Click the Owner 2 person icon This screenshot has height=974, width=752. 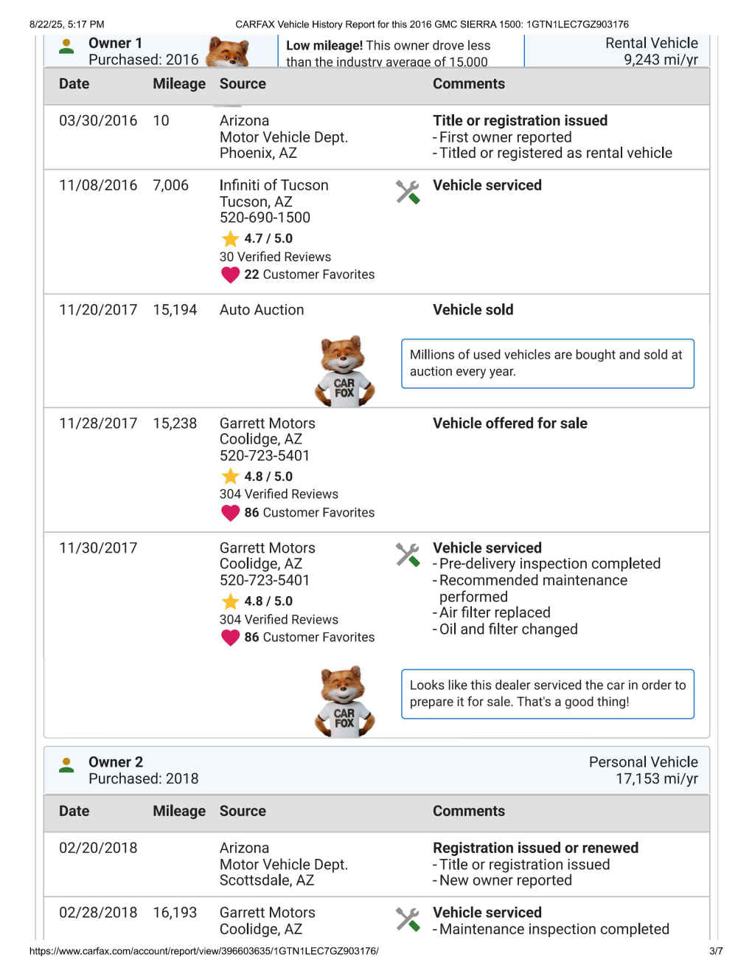66,765
